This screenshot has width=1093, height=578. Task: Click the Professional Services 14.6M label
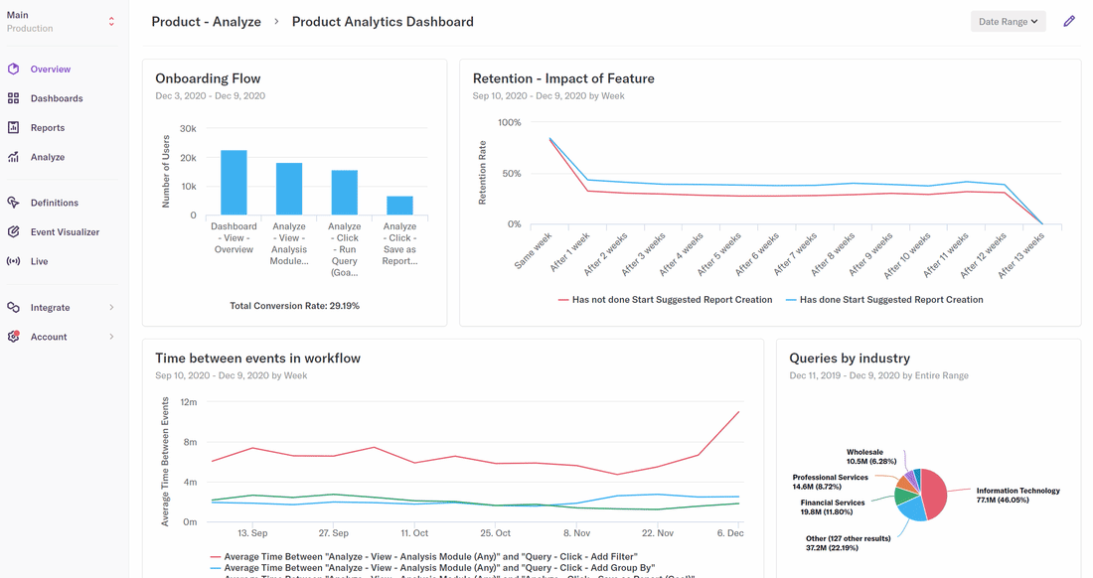(x=830, y=482)
